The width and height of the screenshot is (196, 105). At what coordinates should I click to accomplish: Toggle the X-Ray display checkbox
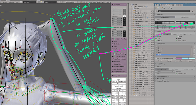pos(177,38)
